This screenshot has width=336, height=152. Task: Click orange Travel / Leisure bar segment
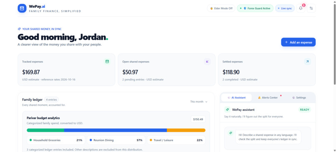click(186, 130)
